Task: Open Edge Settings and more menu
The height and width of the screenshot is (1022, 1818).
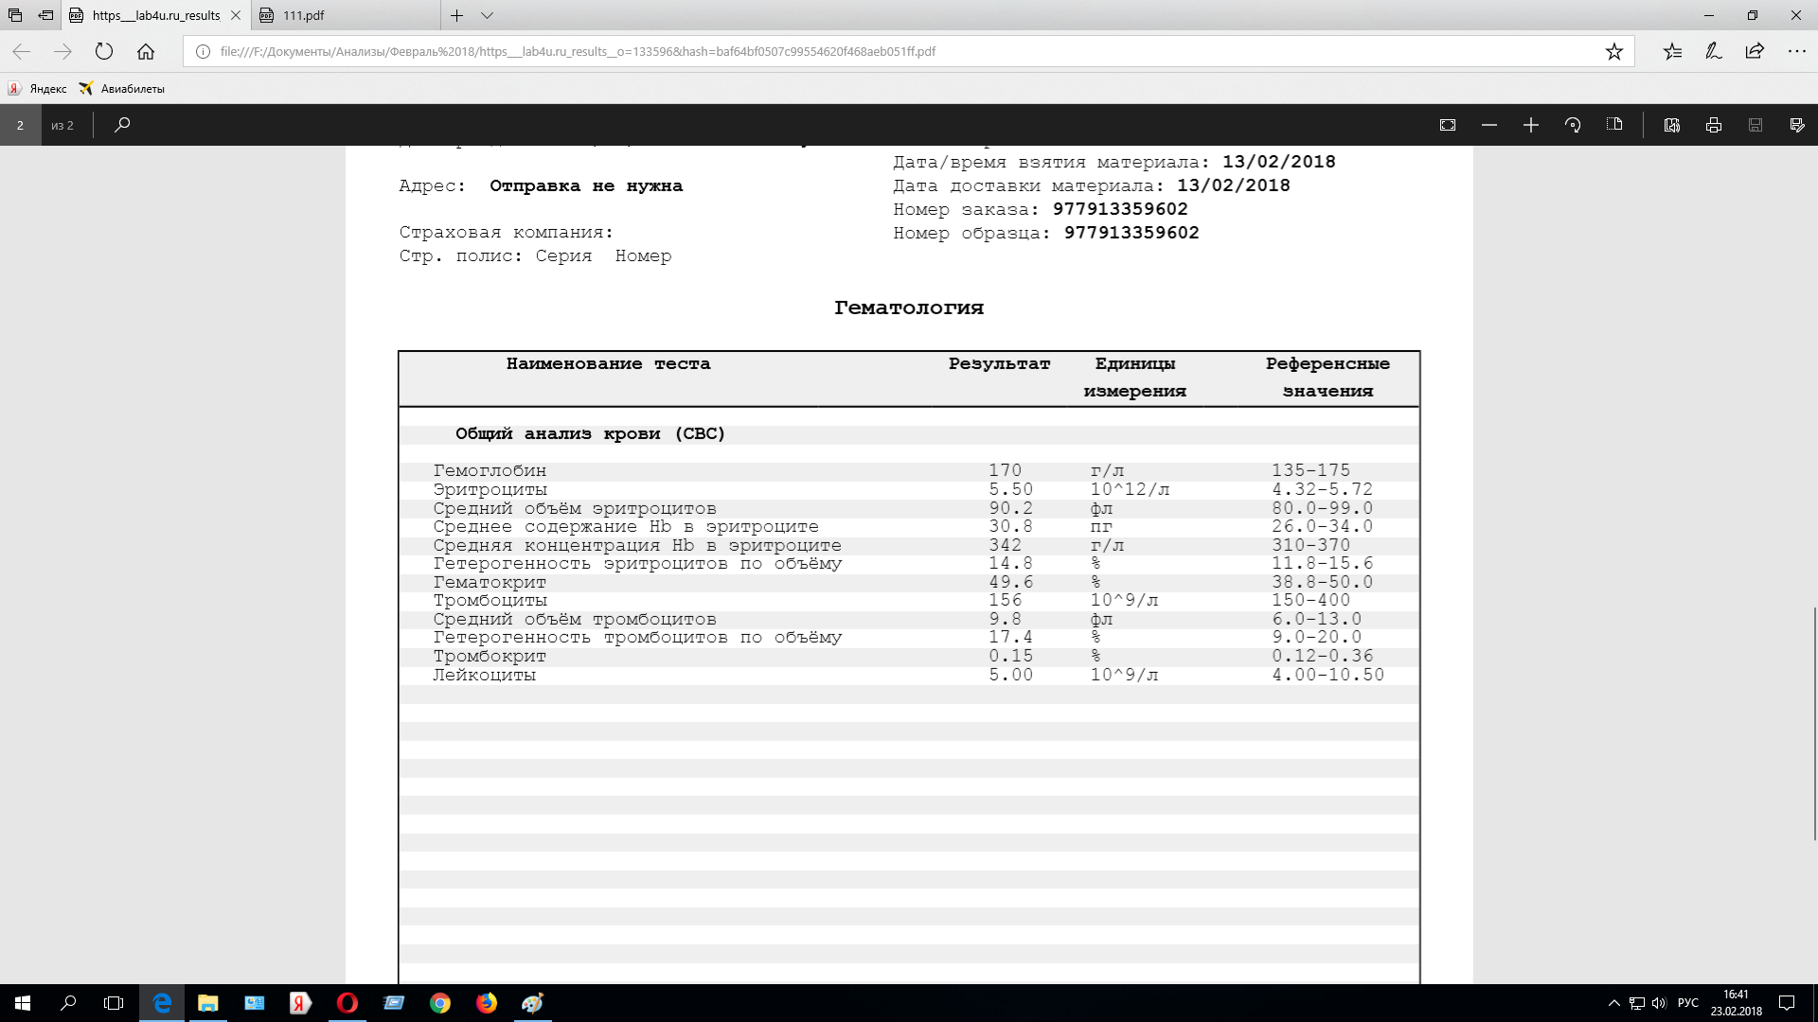Action: click(1796, 52)
